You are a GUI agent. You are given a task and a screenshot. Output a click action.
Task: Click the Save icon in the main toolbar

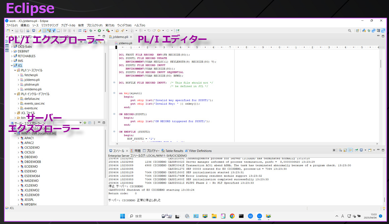coord(16,30)
